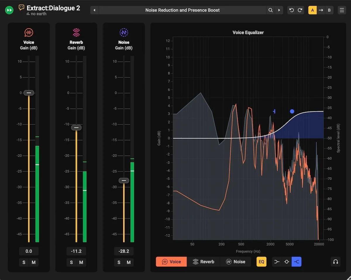Click the Noise Reduction preset name field
The image size is (351, 280).
182,10
